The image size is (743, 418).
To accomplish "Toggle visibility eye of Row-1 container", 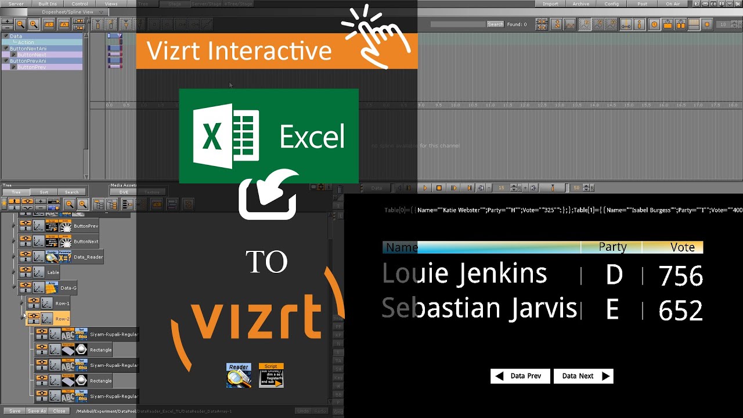I will [x=33, y=301].
